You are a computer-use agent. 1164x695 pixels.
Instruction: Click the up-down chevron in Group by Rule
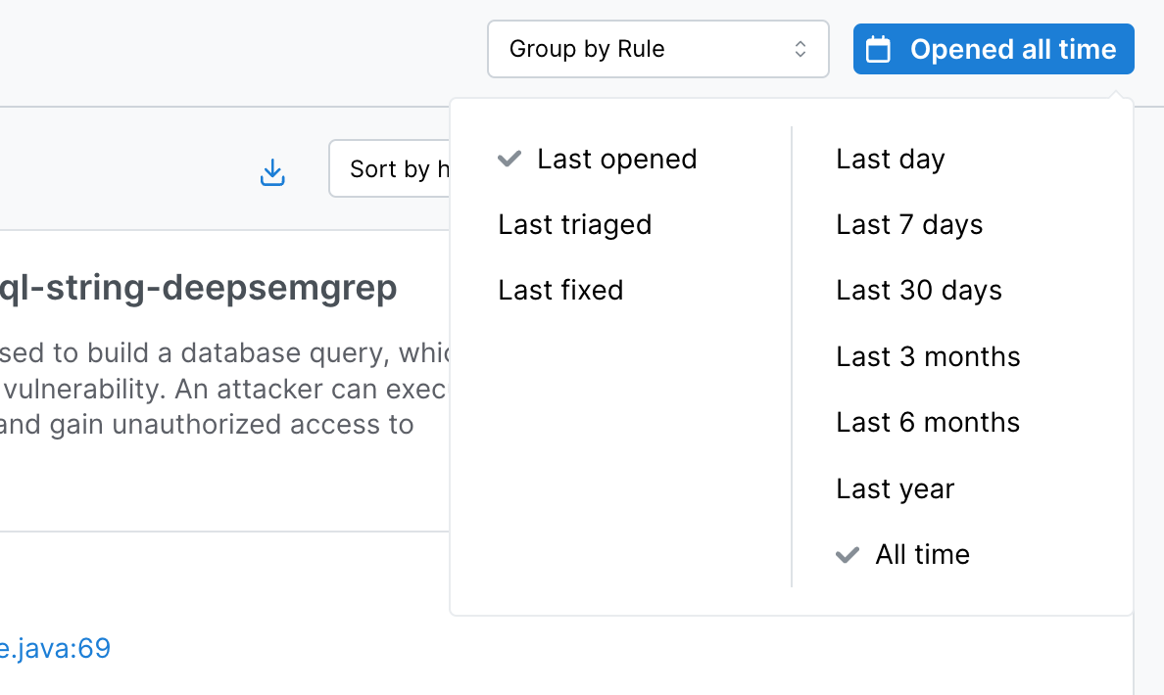(800, 49)
